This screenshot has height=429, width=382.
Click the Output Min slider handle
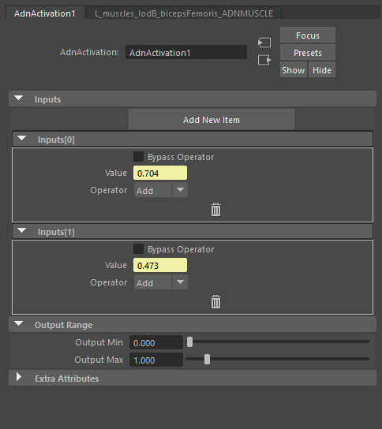point(189,342)
